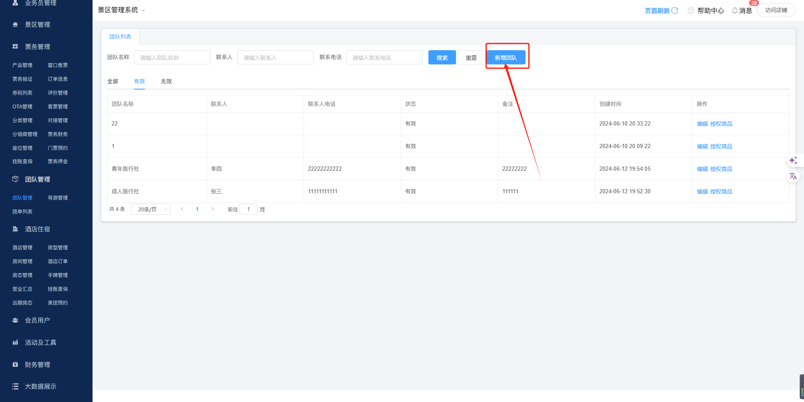This screenshot has height=402, width=804.
Task: Open notifications bell icon
Action: point(735,10)
